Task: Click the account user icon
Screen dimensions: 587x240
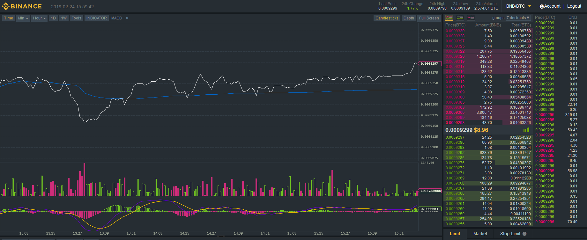Action: [541, 6]
